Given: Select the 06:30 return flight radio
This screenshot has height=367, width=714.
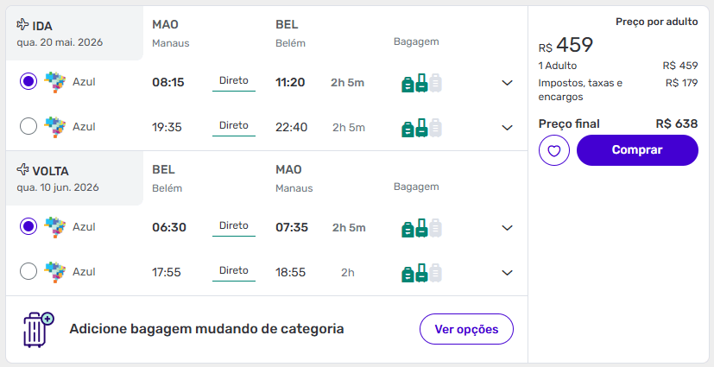Looking at the screenshot, I should (28, 227).
